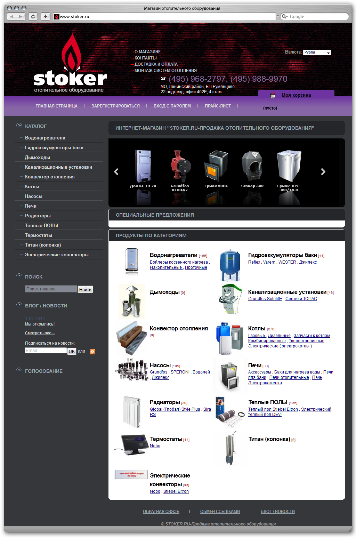356x538 pixels.
Task: Open the КОНТАКТЫ header link
Action: click(145, 58)
